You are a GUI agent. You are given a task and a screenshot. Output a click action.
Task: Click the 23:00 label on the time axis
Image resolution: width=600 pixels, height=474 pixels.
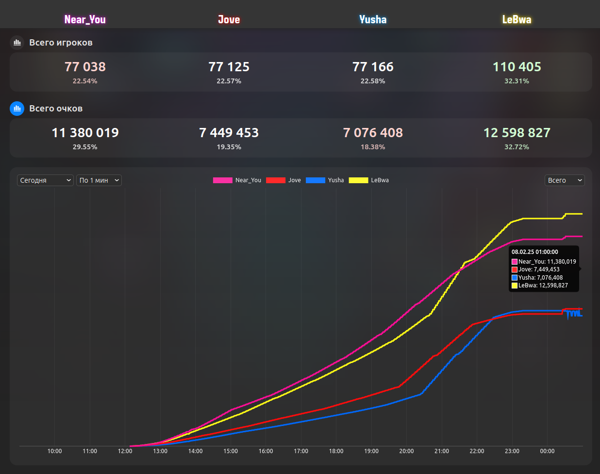click(512, 451)
